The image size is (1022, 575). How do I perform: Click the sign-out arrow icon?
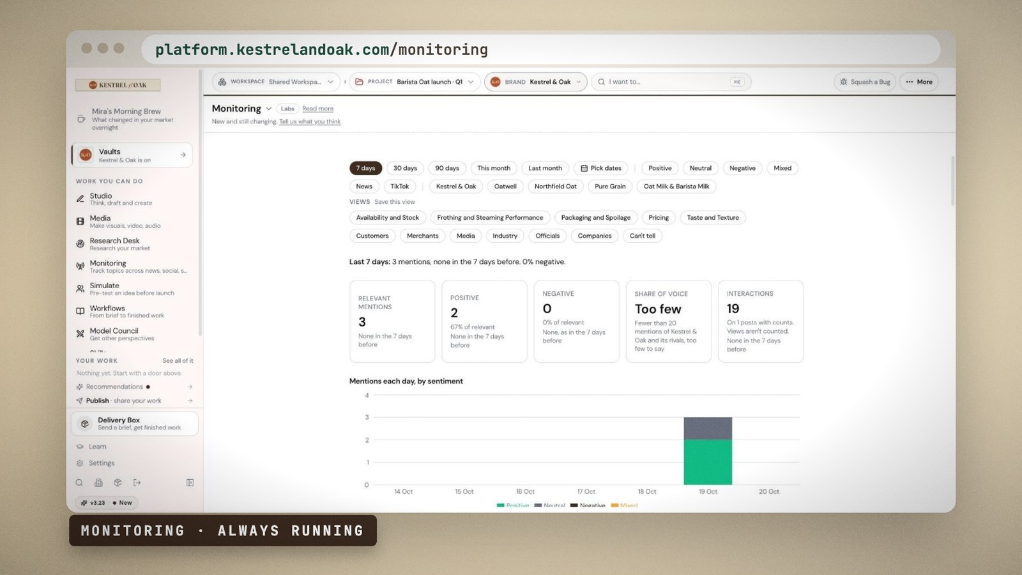click(x=137, y=482)
